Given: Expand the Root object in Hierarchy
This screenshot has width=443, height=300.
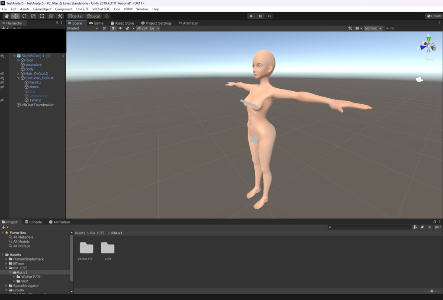Looking at the screenshot, I should [x=18, y=60].
